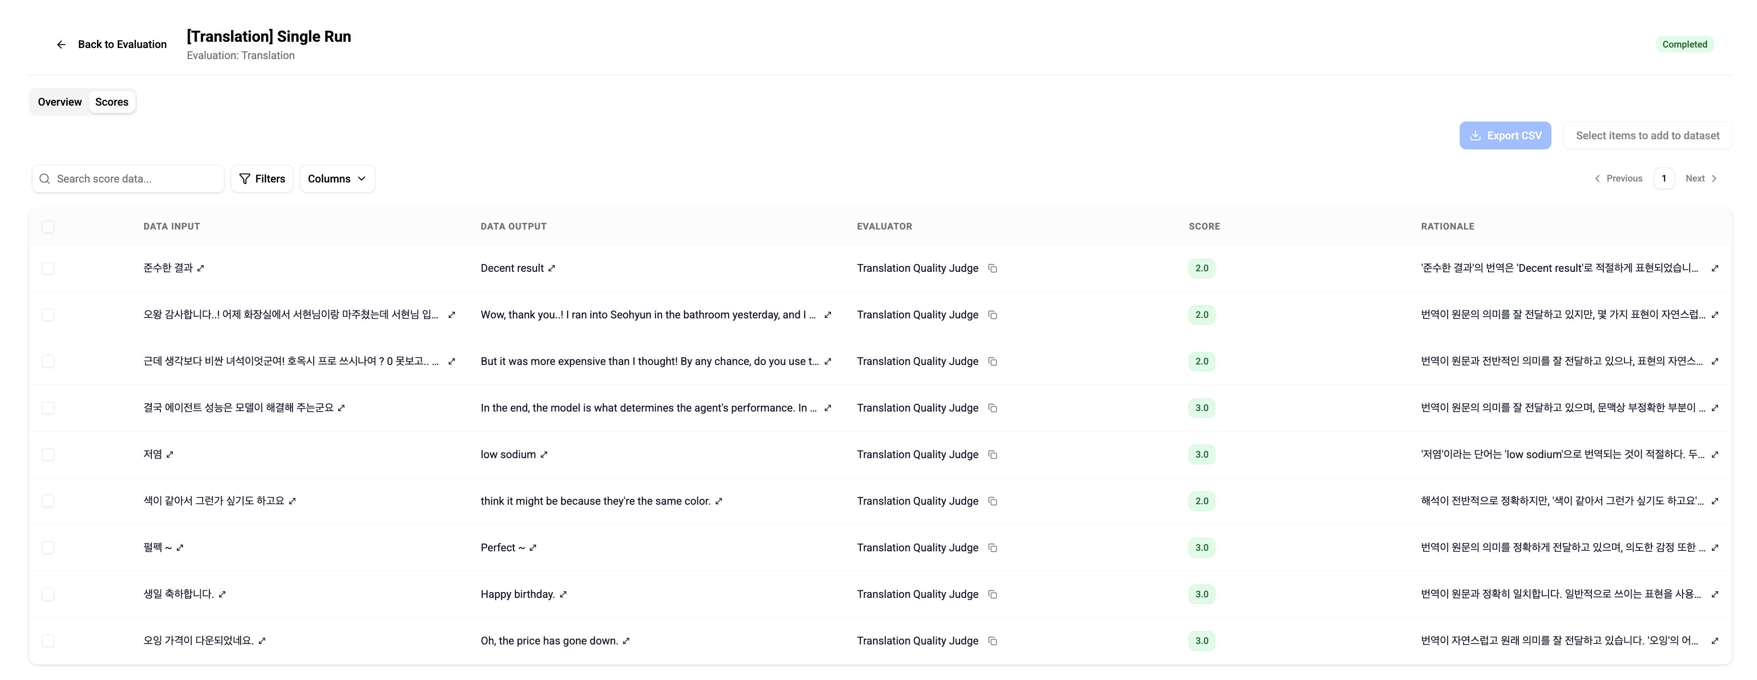Copy evaluator in 'But it was more expensive' row
The height and width of the screenshot is (680, 1757).
coord(992,362)
